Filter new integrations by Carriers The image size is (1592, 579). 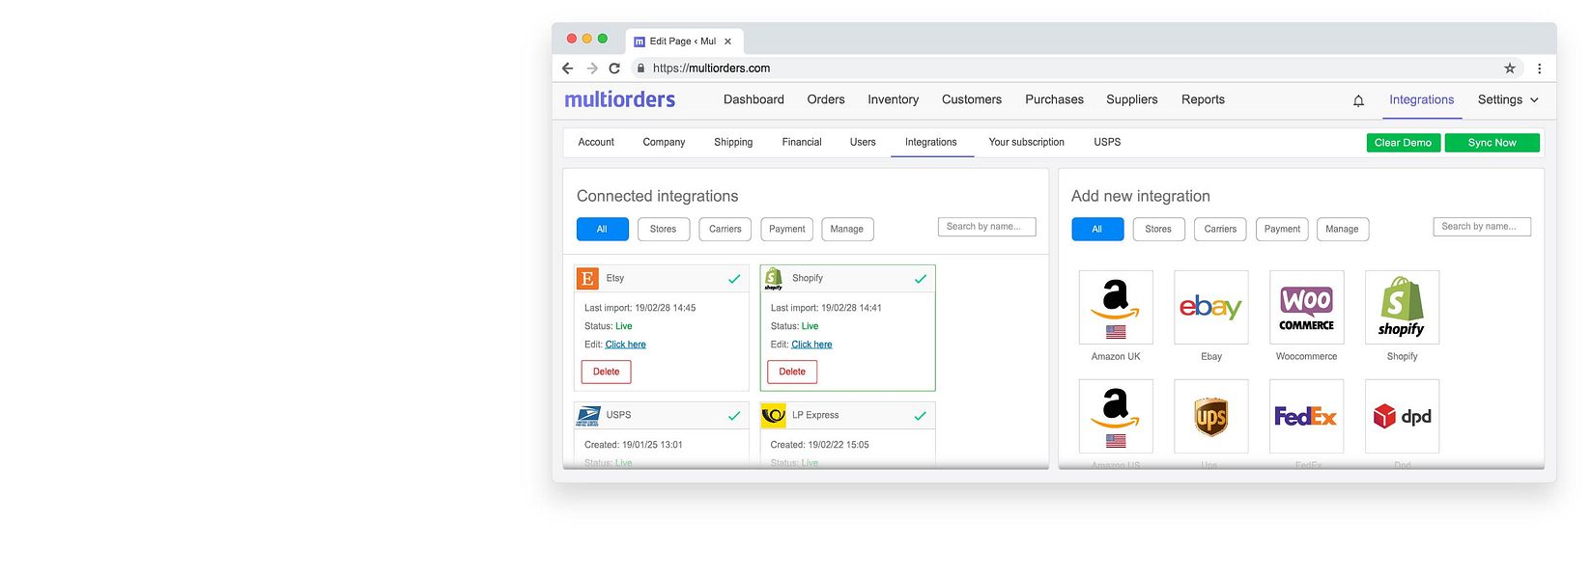pyautogui.click(x=1220, y=229)
